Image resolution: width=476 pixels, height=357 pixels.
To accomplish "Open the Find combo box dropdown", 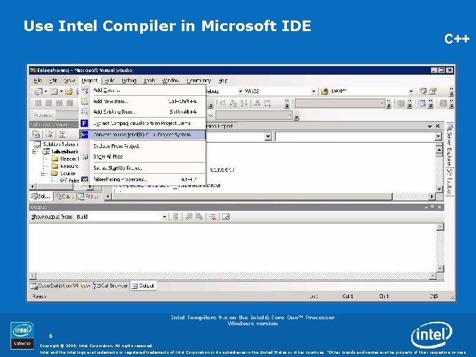I will [411, 91].
